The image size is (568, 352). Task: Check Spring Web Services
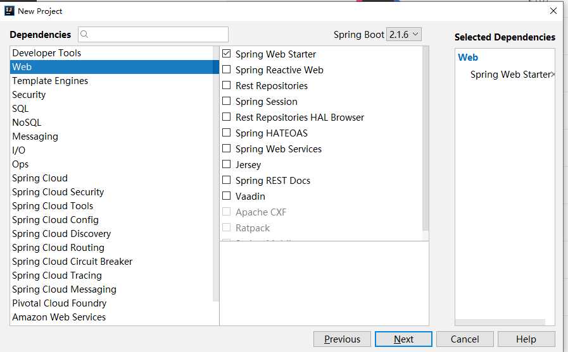(227, 149)
